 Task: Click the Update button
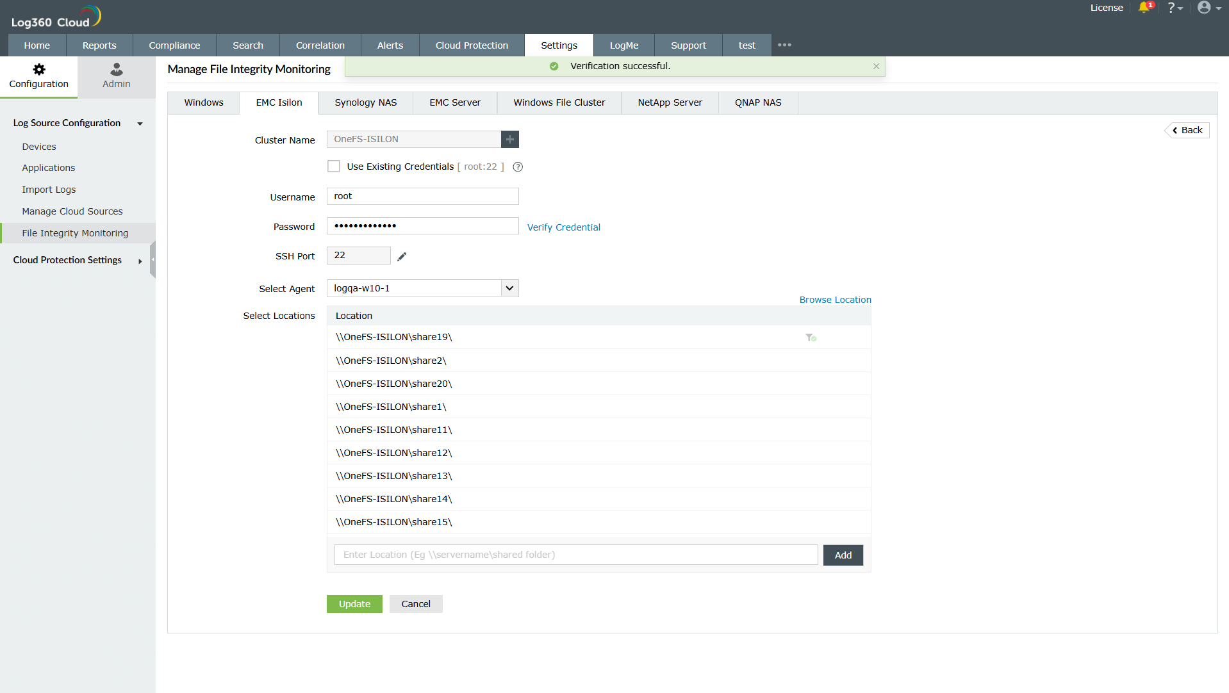click(354, 603)
